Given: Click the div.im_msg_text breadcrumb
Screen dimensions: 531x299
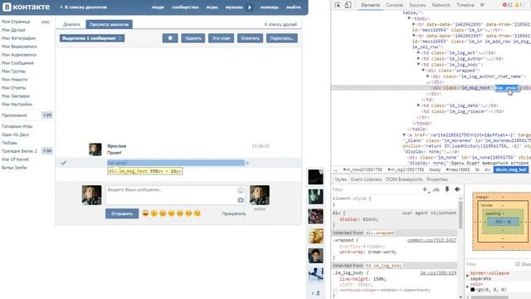Looking at the screenshot, I should click(x=511, y=169).
